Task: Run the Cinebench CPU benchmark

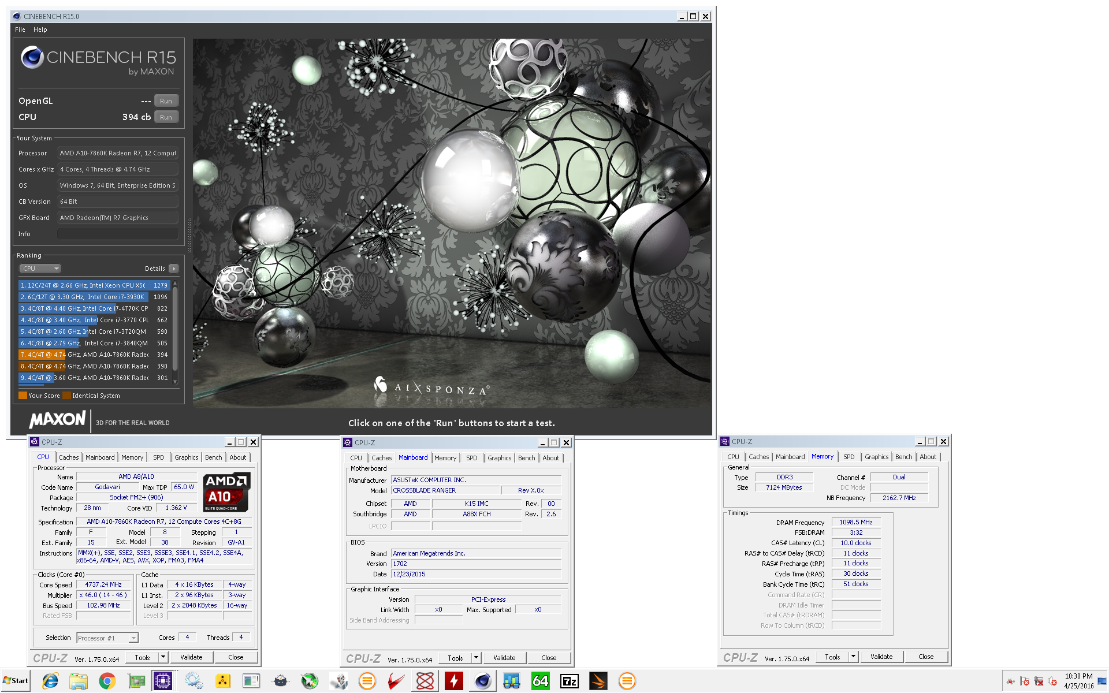Action: (166, 117)
